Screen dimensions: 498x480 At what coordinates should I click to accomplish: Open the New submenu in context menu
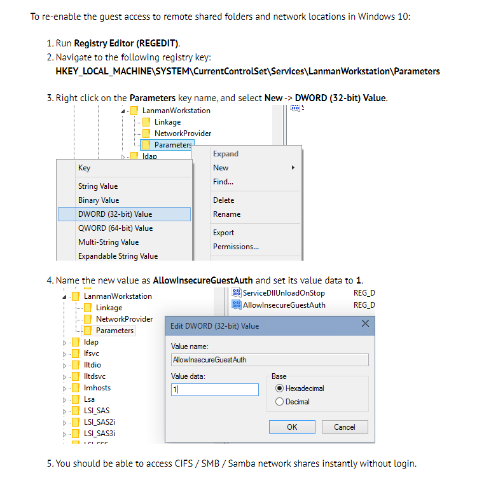(x=254, y=168)
